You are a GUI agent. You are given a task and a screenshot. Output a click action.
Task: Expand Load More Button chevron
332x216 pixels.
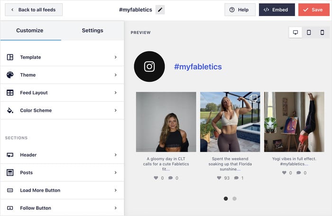click(x=116, y=190)
